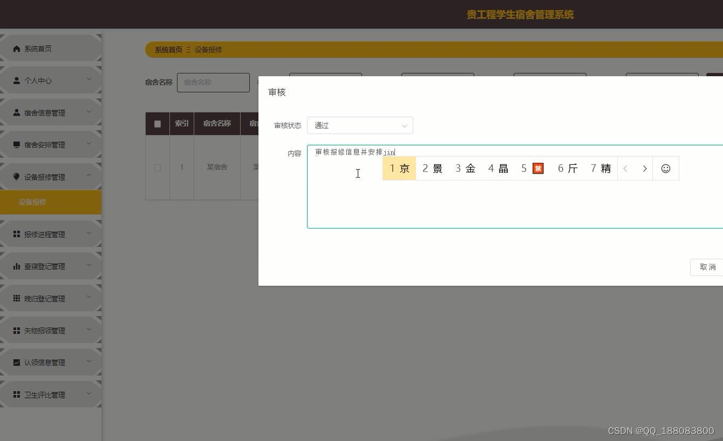Select the globe icon beside 设备报修管理
Screen dimensions: 723x441
(17, 176)
